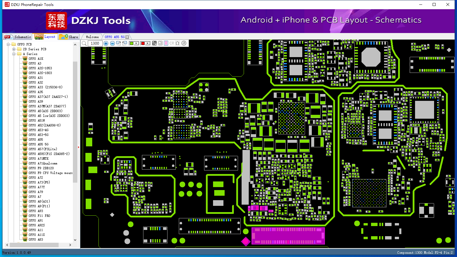Close the OPPO A55 5G tab
Screen dimensions: 457x257
pyautogui.click(x=127, y=37)
